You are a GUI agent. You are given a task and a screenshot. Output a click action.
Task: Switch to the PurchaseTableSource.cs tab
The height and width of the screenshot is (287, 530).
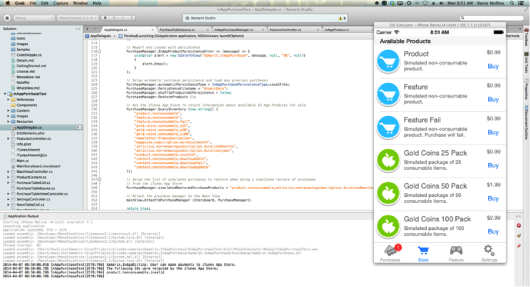click(x=177, y=29)
